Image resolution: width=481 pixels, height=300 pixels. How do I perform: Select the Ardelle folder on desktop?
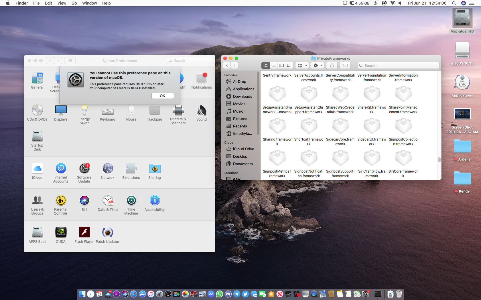(x=462, y=150)
